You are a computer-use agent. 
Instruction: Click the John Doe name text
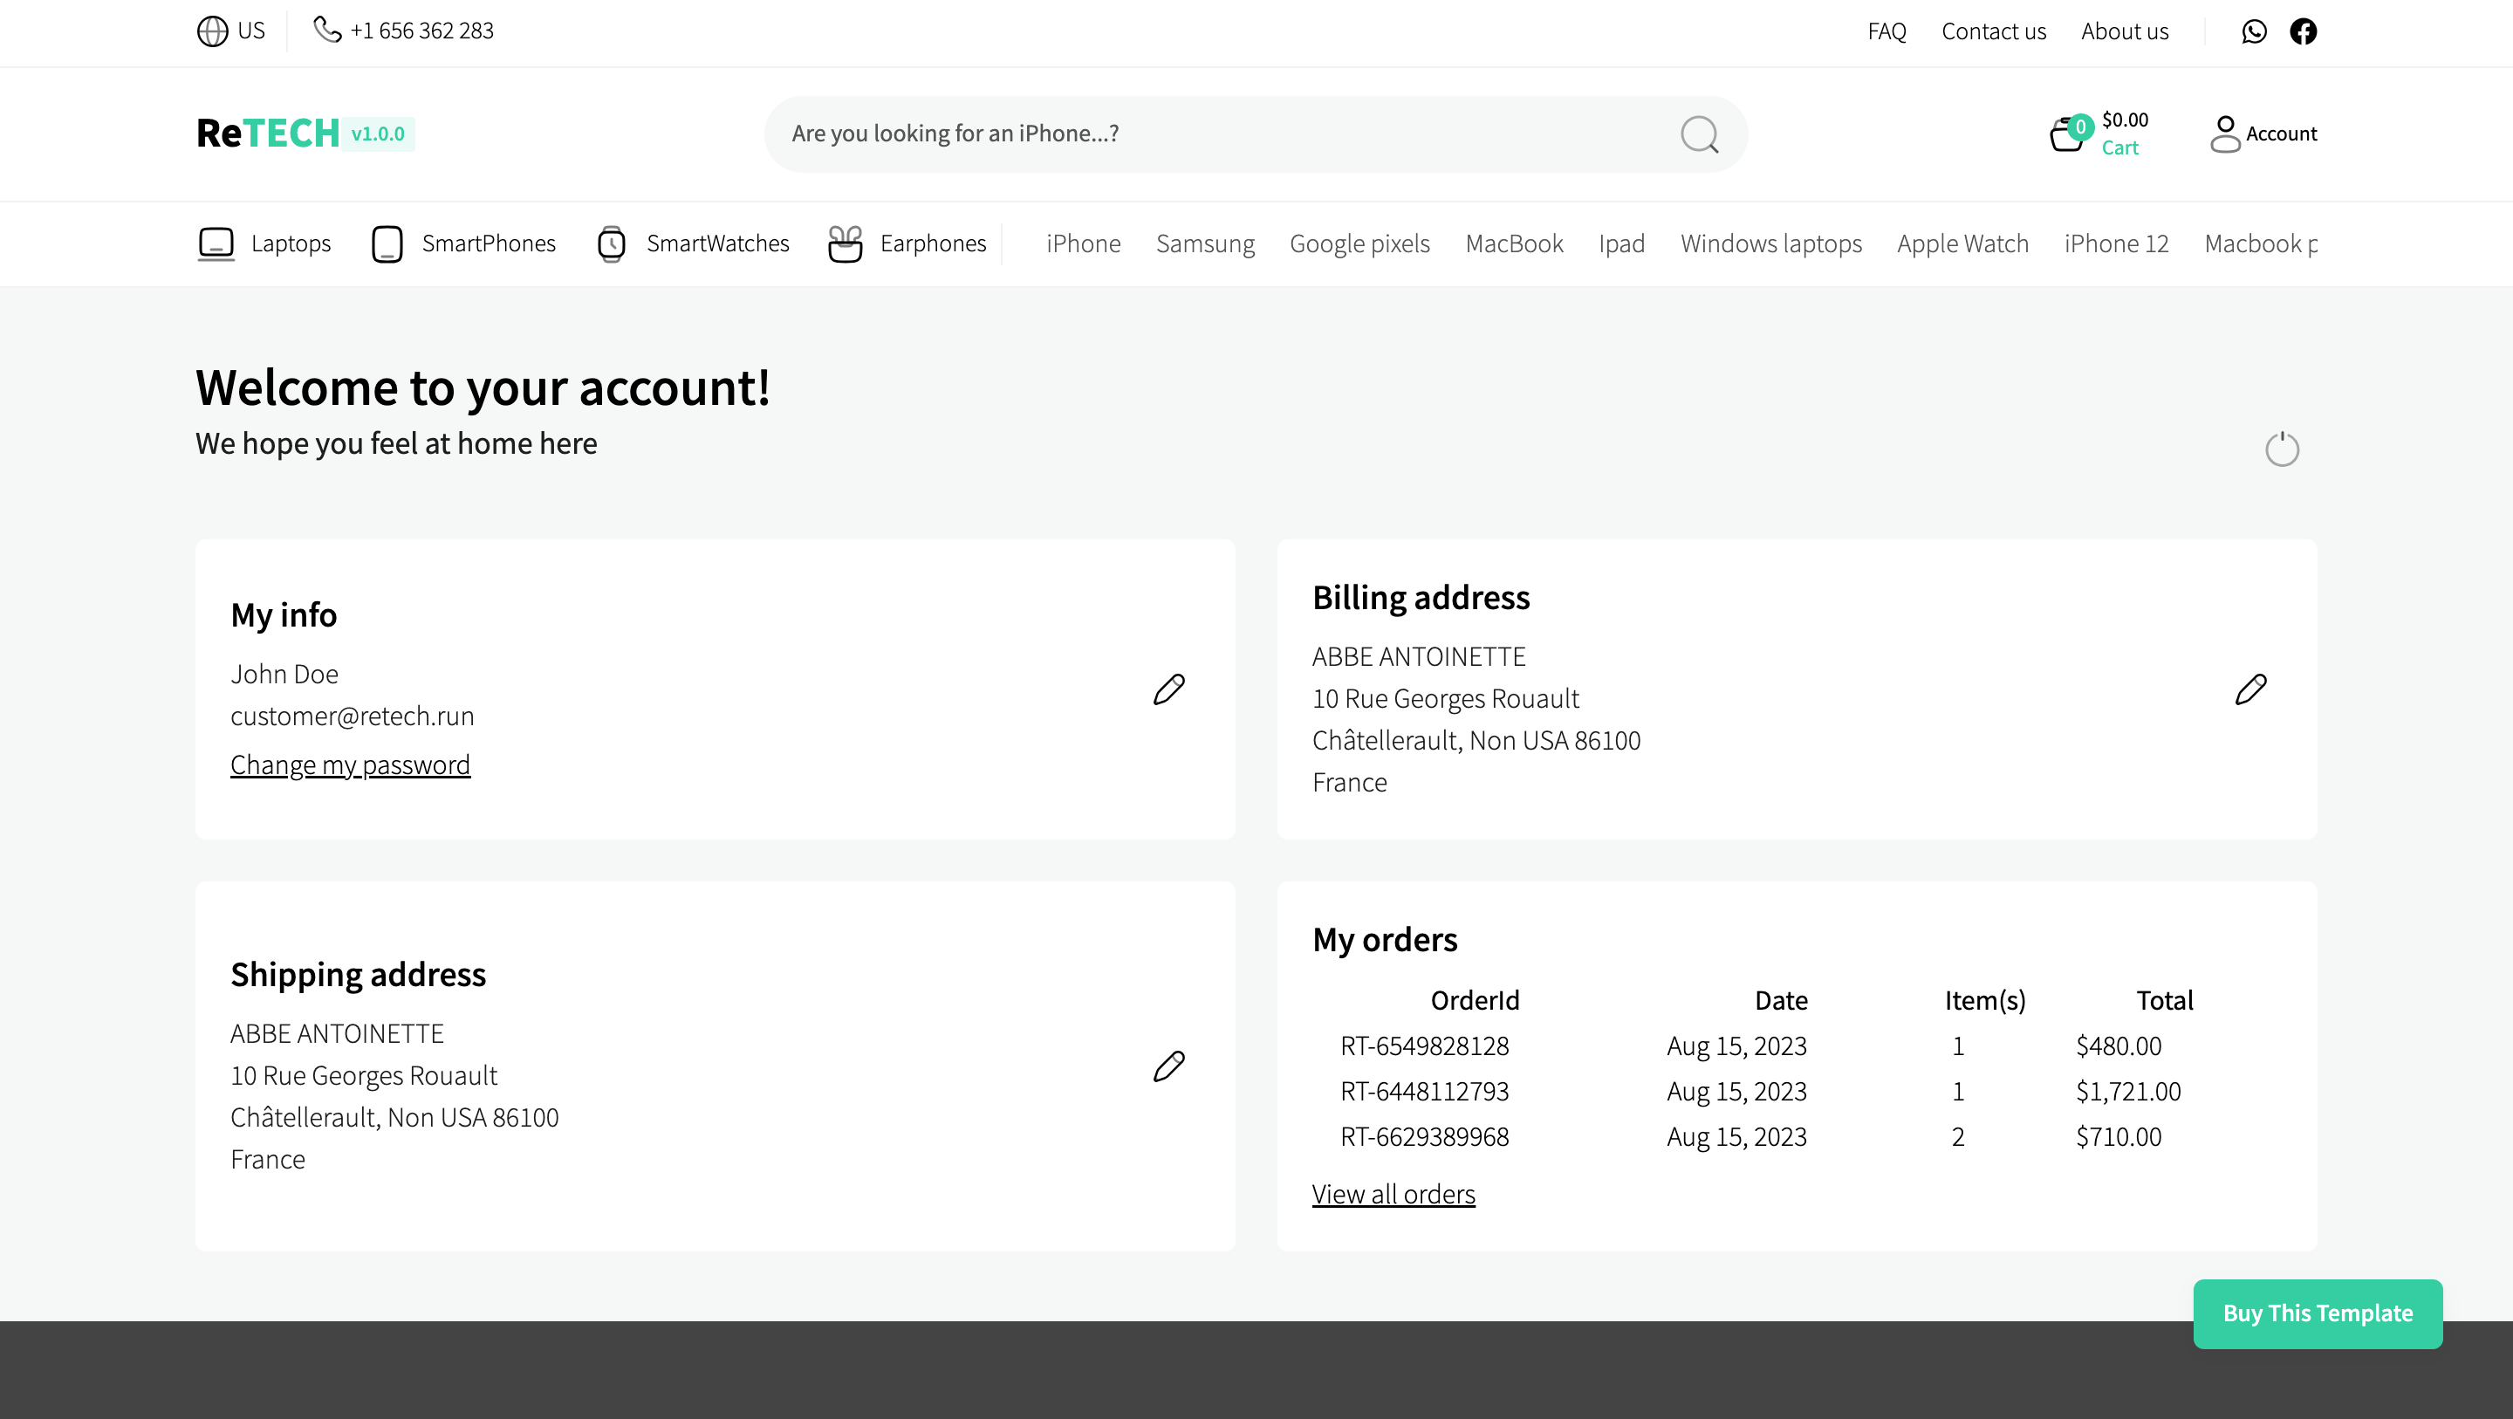[x=284, y=675]
